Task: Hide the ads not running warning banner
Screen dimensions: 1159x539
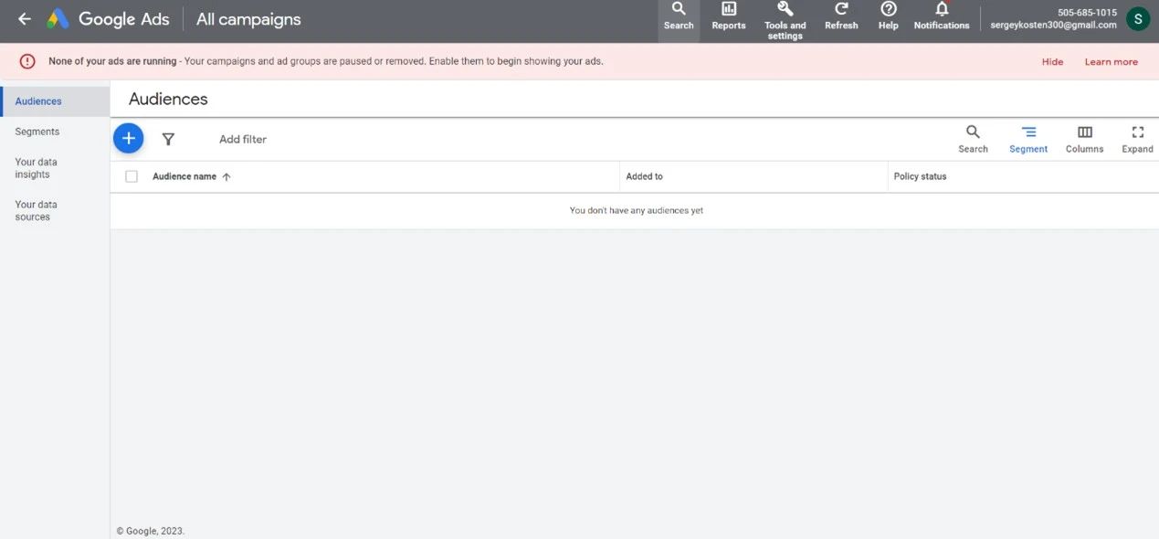Action: click(1052, 62)
